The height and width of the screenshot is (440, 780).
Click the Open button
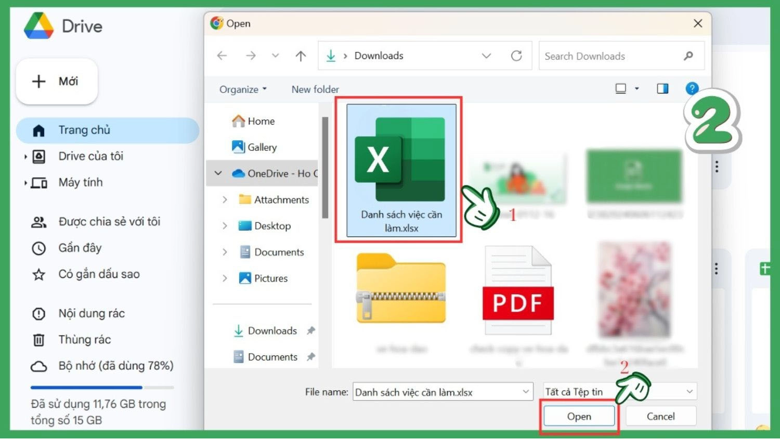coord(579,417)
